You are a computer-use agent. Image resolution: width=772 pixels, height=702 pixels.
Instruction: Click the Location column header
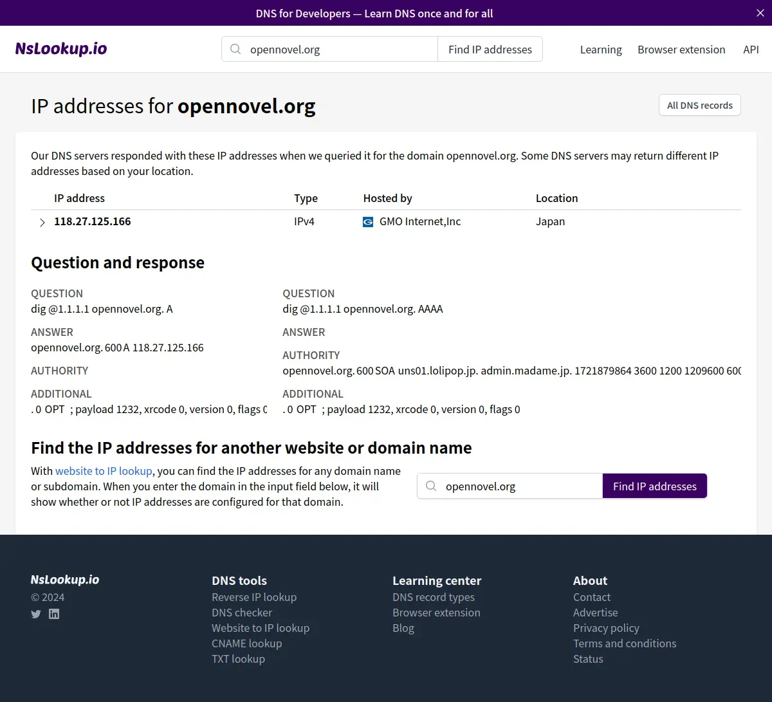coord(556,198)
